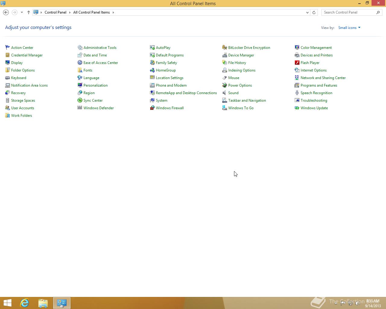Open the recent locations dropdown arrow
Screen dimensions: 386x309
(22, 12)
